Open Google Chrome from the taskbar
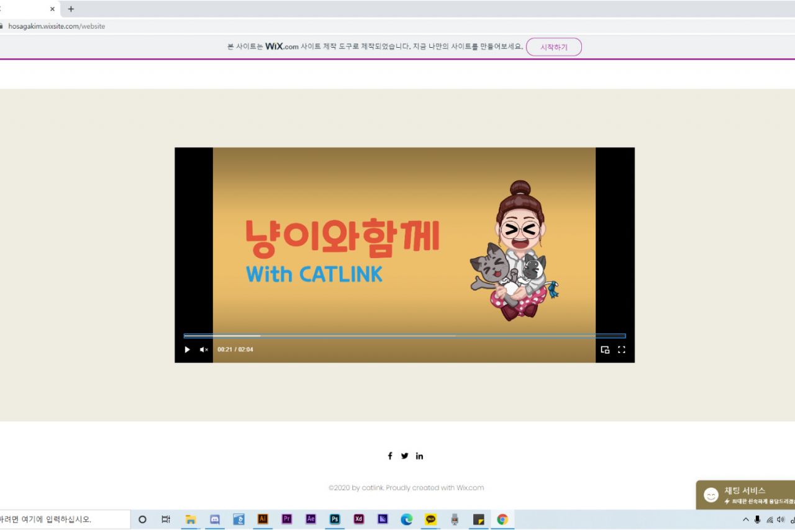Viewport: 795px width, 530px height. click(x=502, y=519)
